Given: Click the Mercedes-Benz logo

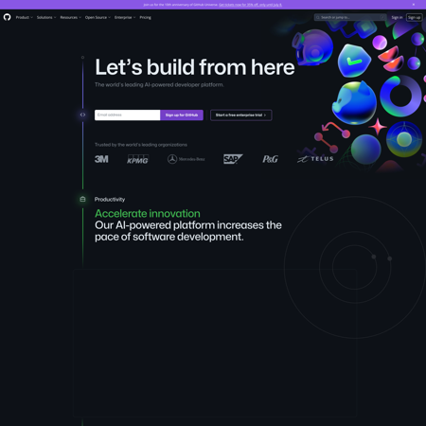Looking at the screenshot, I should click(x=186, y=159).
